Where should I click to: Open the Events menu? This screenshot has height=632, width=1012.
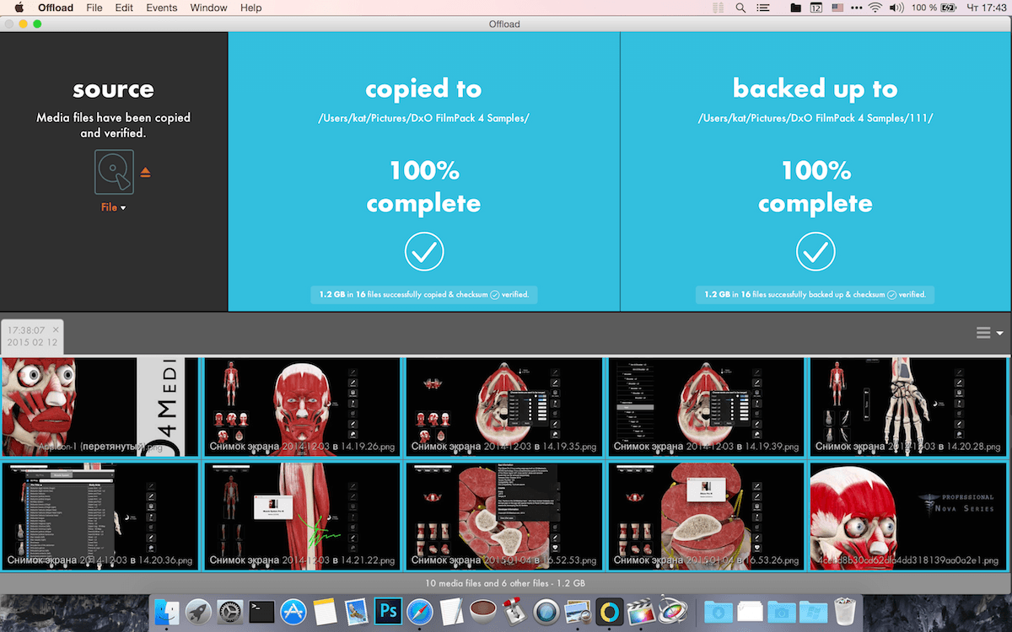coord(161,8)
